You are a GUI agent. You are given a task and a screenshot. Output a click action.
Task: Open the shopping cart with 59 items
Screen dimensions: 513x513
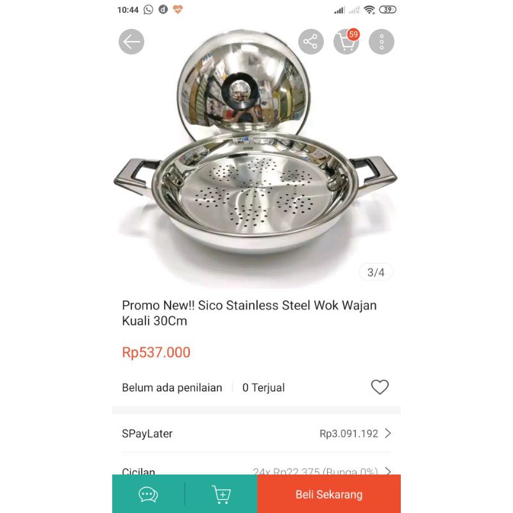346,41
